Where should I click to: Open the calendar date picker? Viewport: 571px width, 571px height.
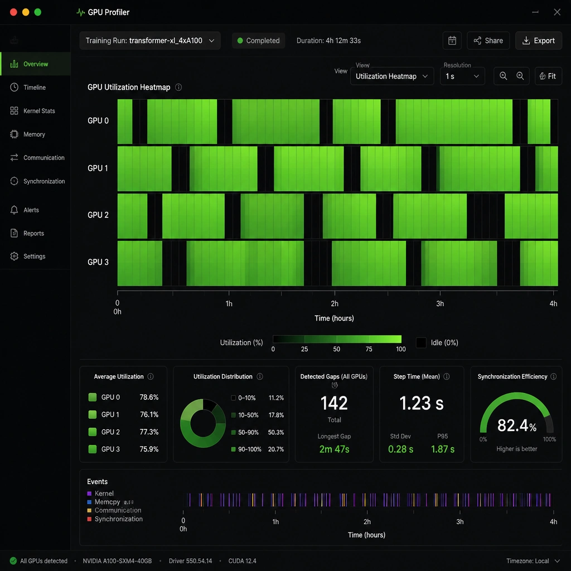tap(452, 40)
